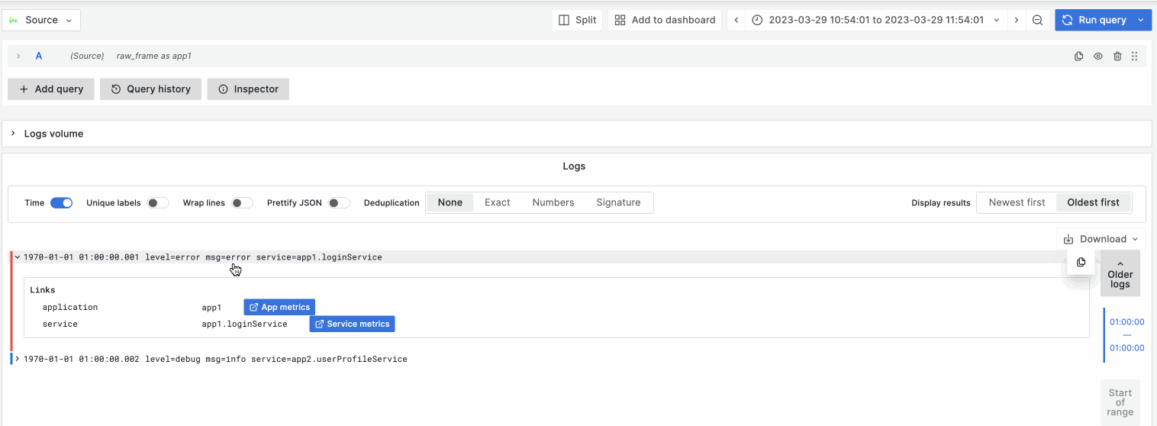Toggle query A visibility eye icon
Screen dimensions: 1157x426
(1098, 56)
